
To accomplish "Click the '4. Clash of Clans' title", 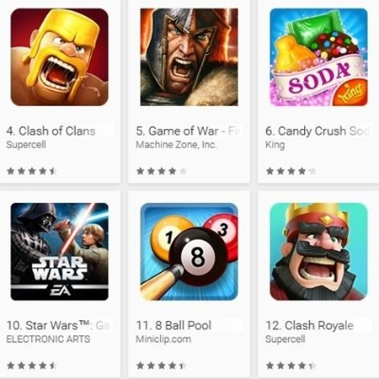I will pyautogui.click(x=51, y=131).
